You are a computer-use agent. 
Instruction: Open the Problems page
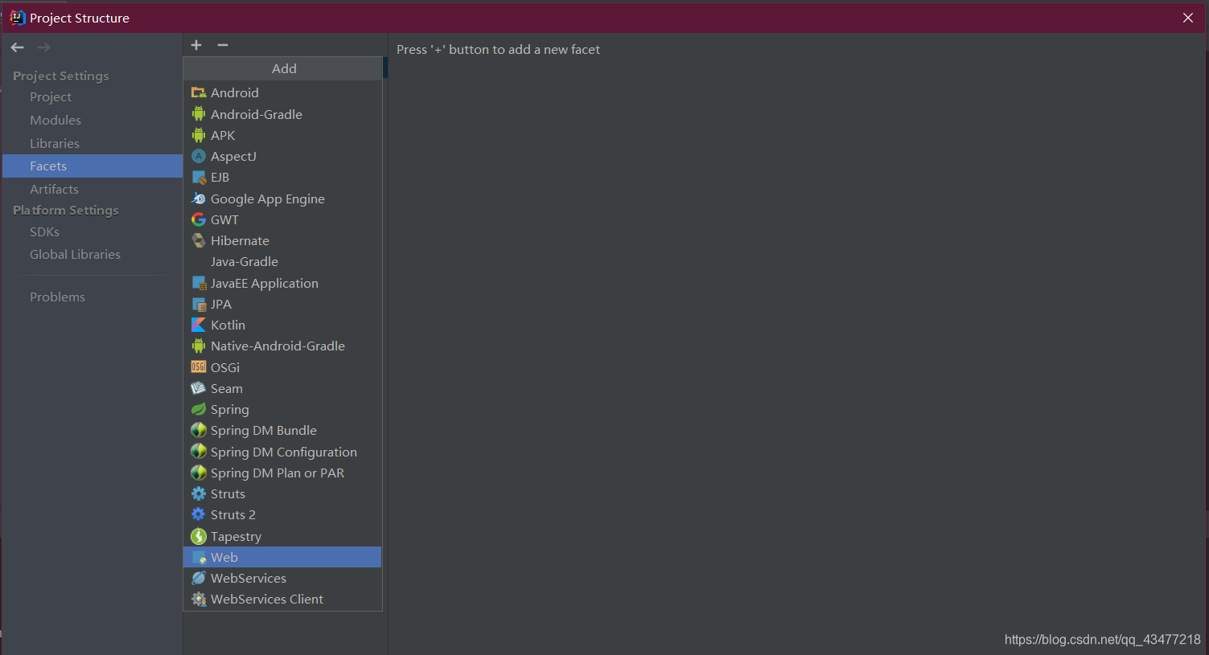click(x=57, y=297)
